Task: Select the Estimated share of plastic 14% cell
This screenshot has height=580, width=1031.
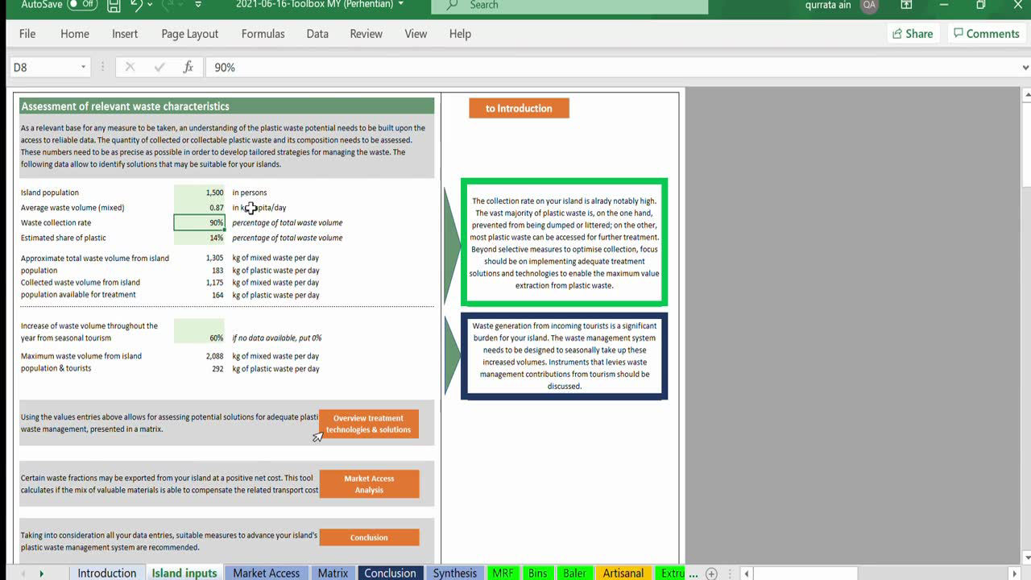Action: coord(199,238)
